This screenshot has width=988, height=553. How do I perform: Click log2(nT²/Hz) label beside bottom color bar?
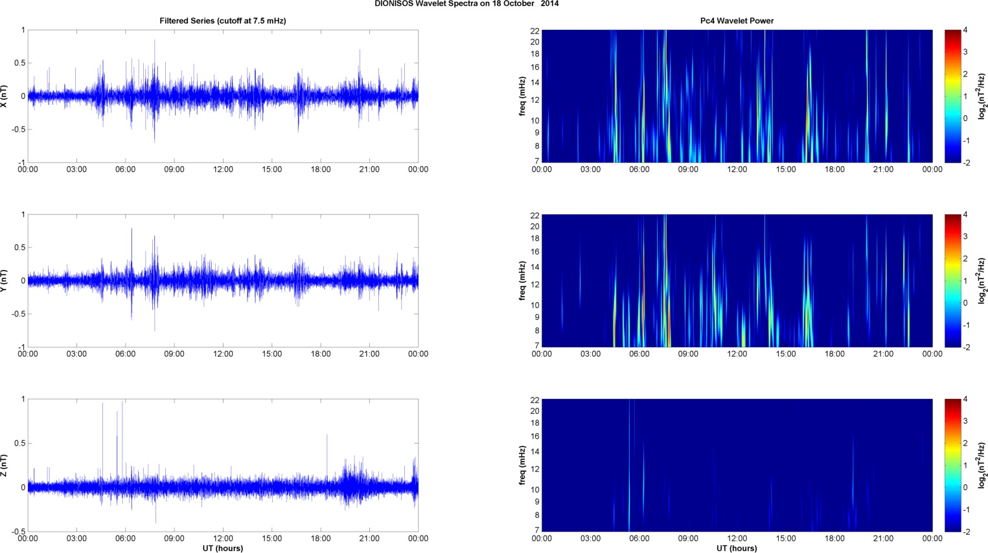tap(983, 465)
